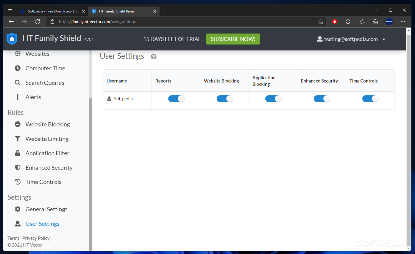Viewport: 415px width, 254px height.
Task: Click the Enhanced Security shield icon
Action: point(18,168)
